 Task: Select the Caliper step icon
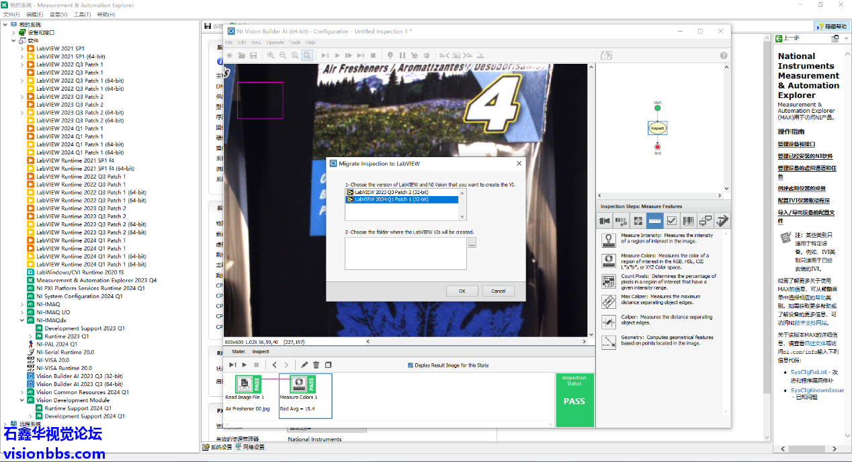(x=609, y=322)
